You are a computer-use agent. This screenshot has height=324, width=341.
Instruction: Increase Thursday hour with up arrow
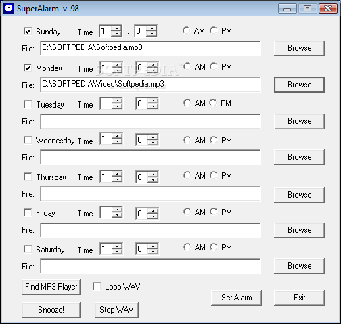click(117, 174)
